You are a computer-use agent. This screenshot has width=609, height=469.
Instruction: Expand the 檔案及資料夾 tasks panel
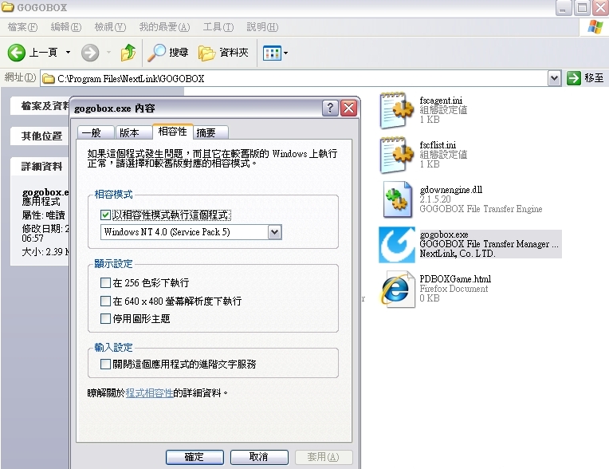click(41, 106)
